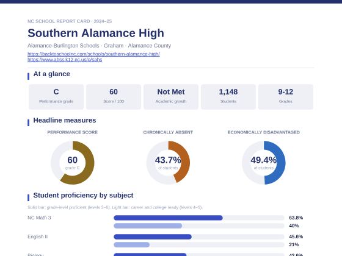This screenshot has width=342, height=256.
Task: Click the 1,148 Students card
Action: pyautogui.click(x=228, y=97)
